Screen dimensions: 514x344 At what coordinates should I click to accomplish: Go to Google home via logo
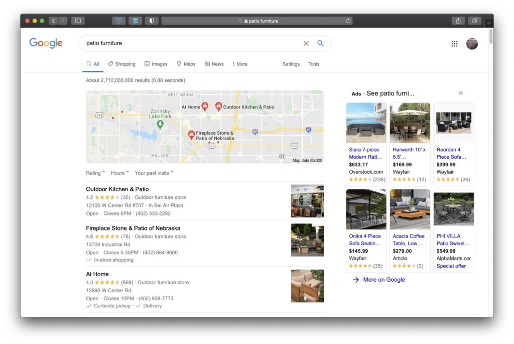click(46, 43)
